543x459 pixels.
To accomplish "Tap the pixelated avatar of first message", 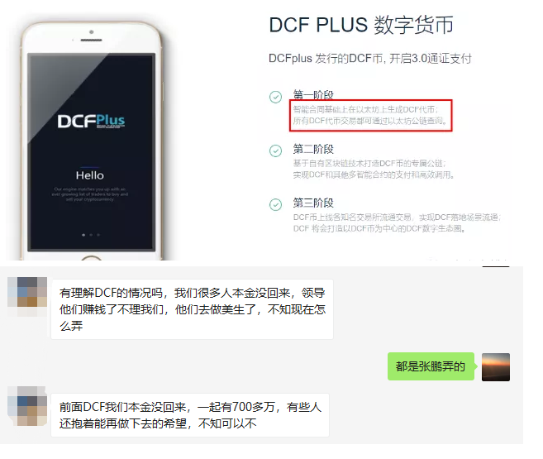I will pos(27,297).
